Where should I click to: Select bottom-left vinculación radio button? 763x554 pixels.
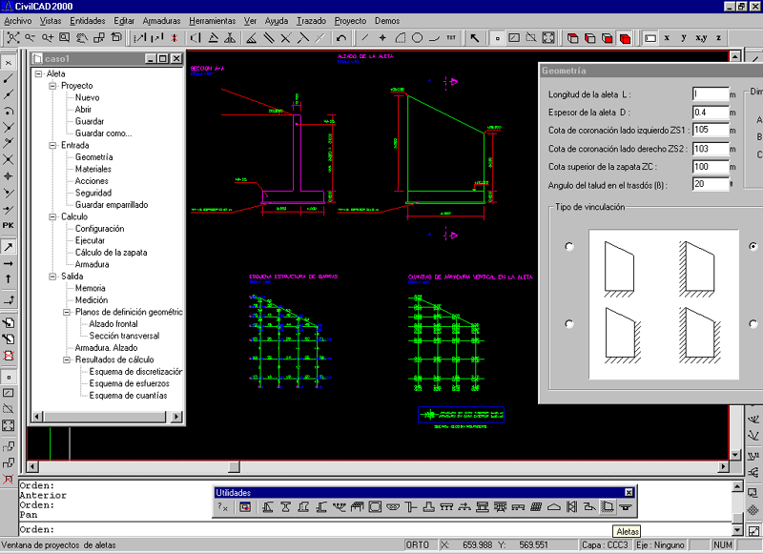[x=569, y=323]
